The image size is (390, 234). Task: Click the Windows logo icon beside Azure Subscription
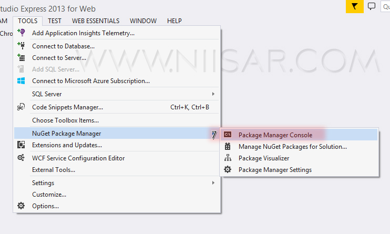point(21,80)
